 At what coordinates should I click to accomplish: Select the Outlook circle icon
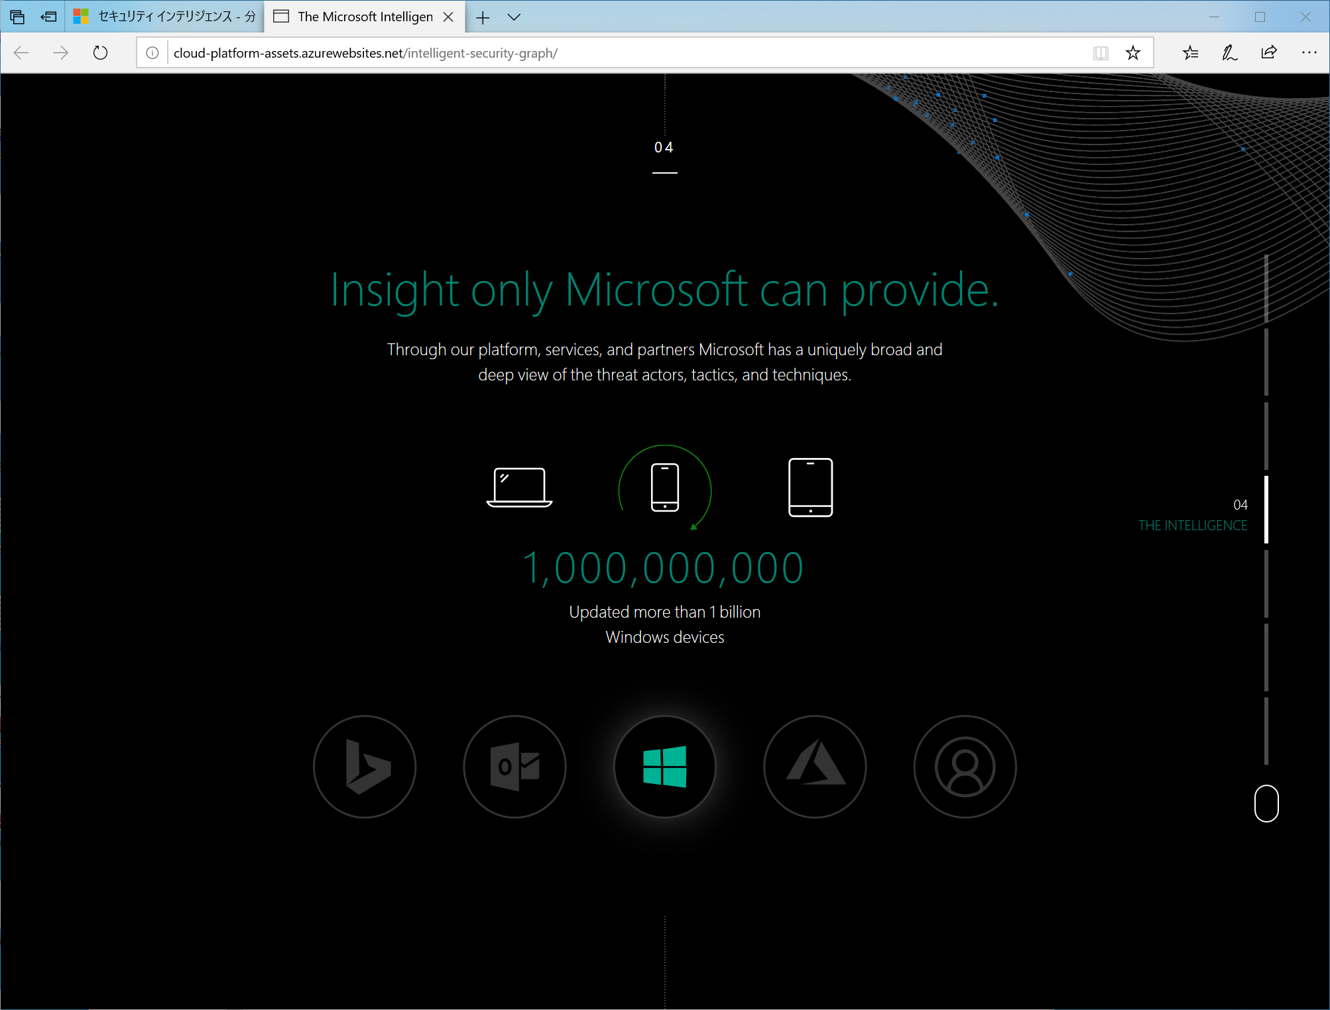coord(515,767)
